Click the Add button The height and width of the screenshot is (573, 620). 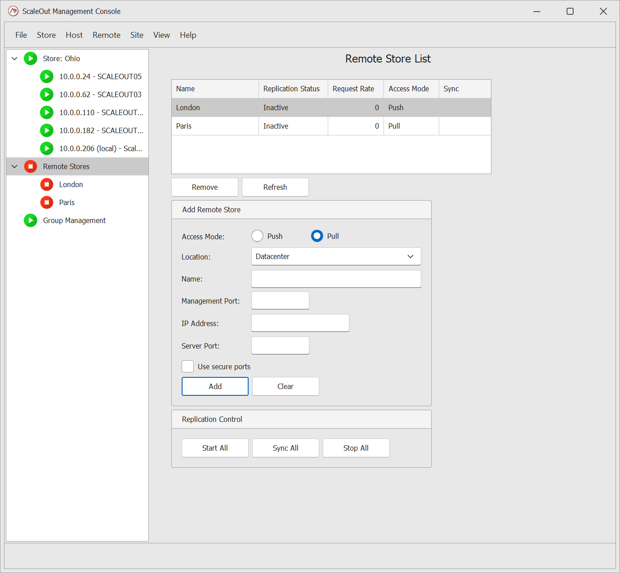click(x=215, y=386)
